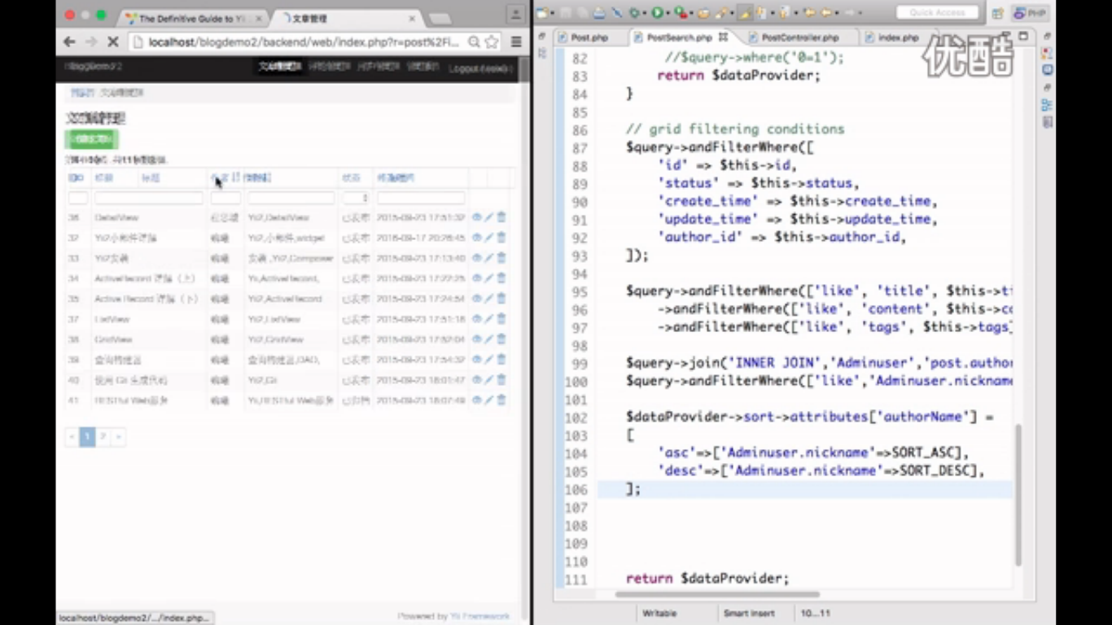Click the author filter input box

225,198
